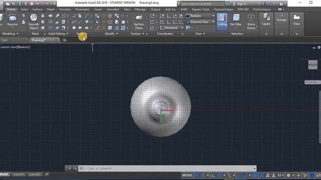Open the Express Tools ribbon tab
Viewport: 321px width, 180px height.
(201, 9)
